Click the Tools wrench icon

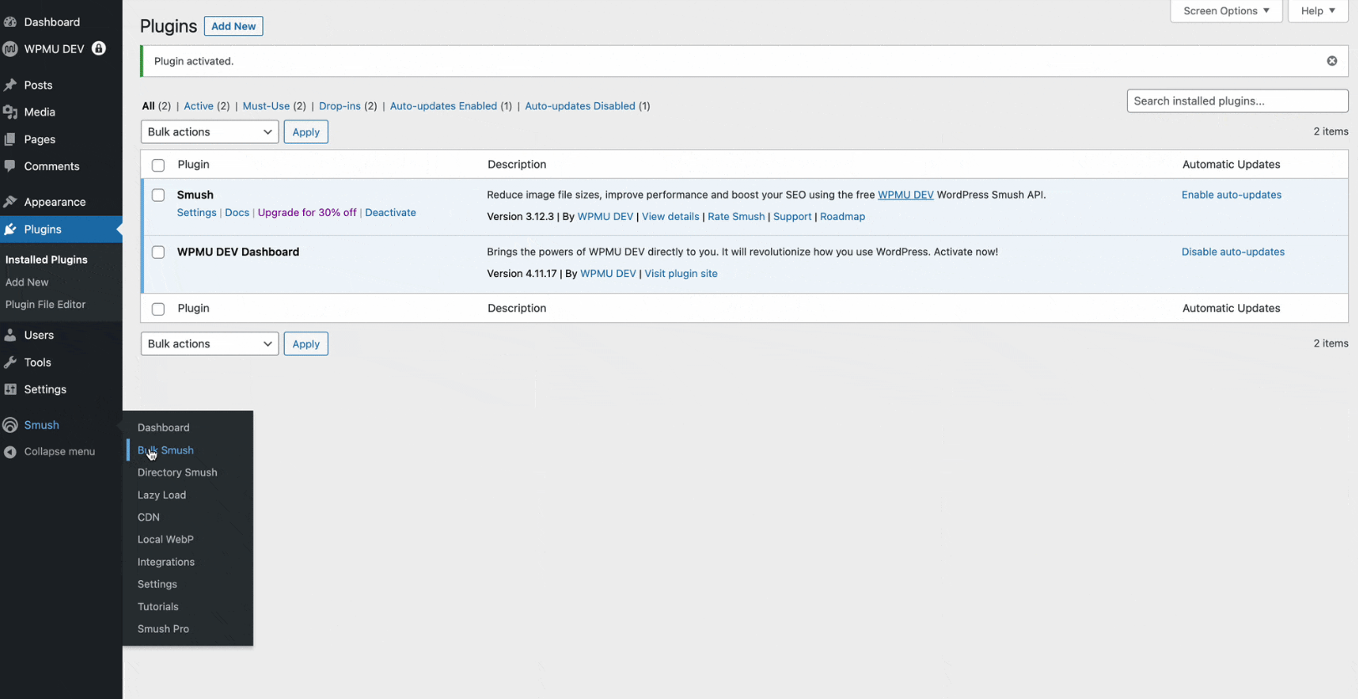coord(10,362)
